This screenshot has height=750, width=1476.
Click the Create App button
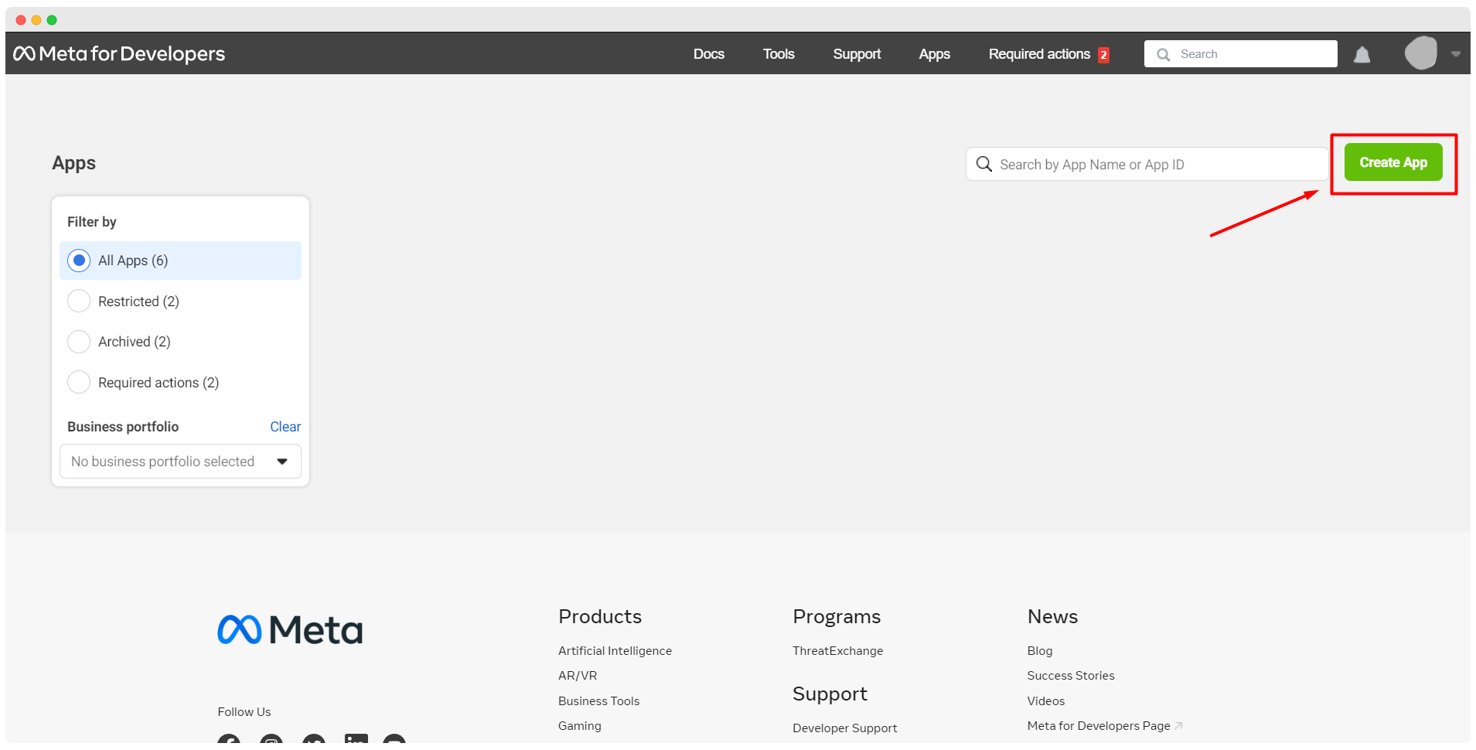point(1392,162)
